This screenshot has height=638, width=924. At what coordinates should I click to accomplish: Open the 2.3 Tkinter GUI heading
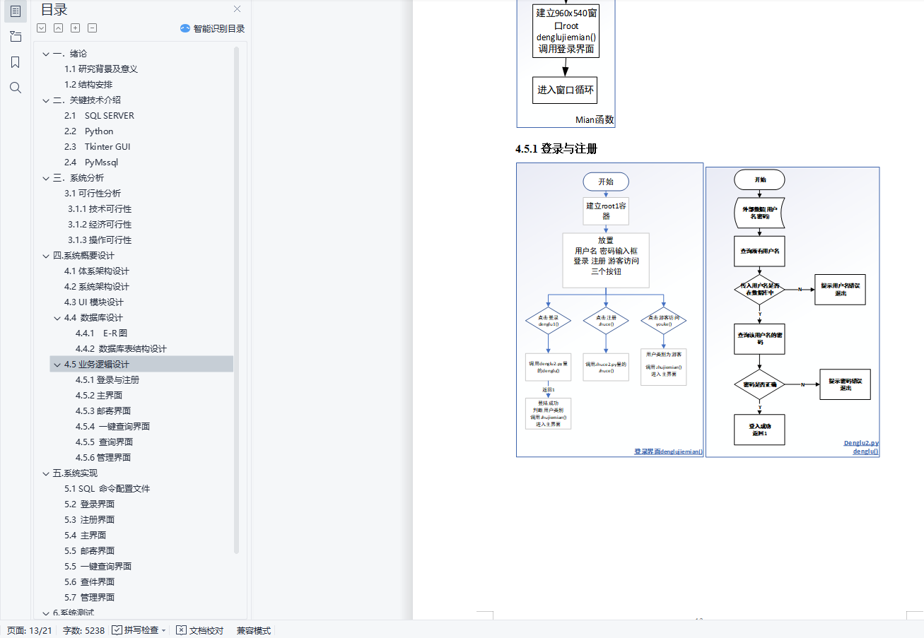pyautogui.click(x=98, y=147)
